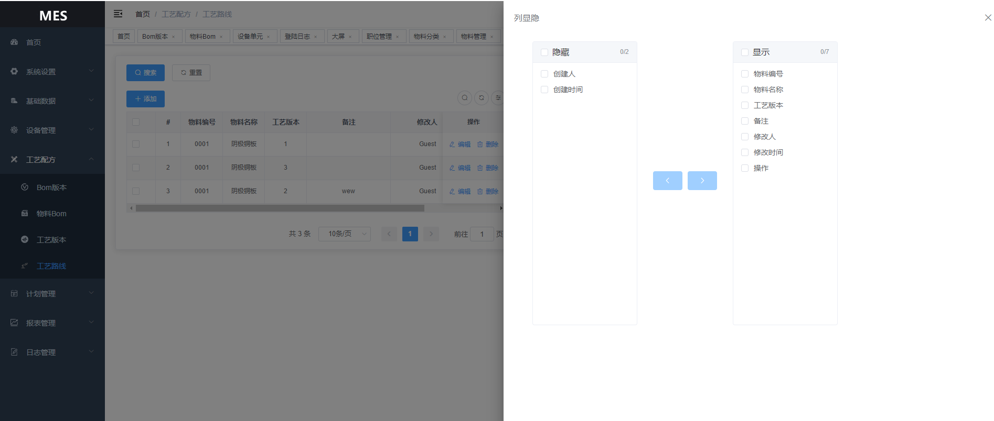
Task: Click delete trash icon in row 1
Action: [480, 145]
